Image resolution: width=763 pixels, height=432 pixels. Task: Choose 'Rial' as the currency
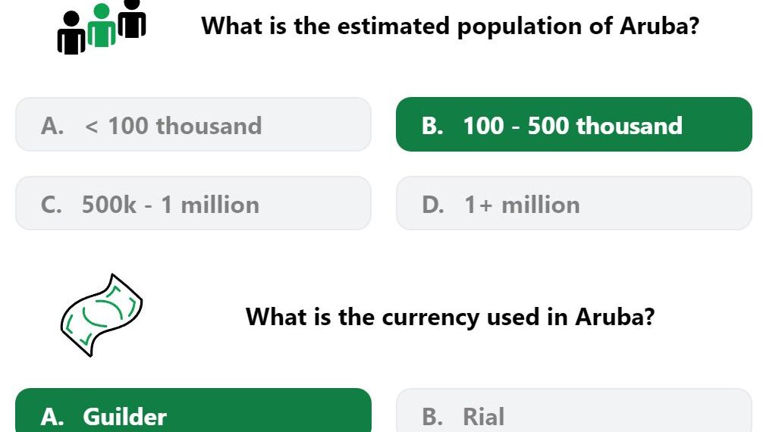(x=574, y=411)
